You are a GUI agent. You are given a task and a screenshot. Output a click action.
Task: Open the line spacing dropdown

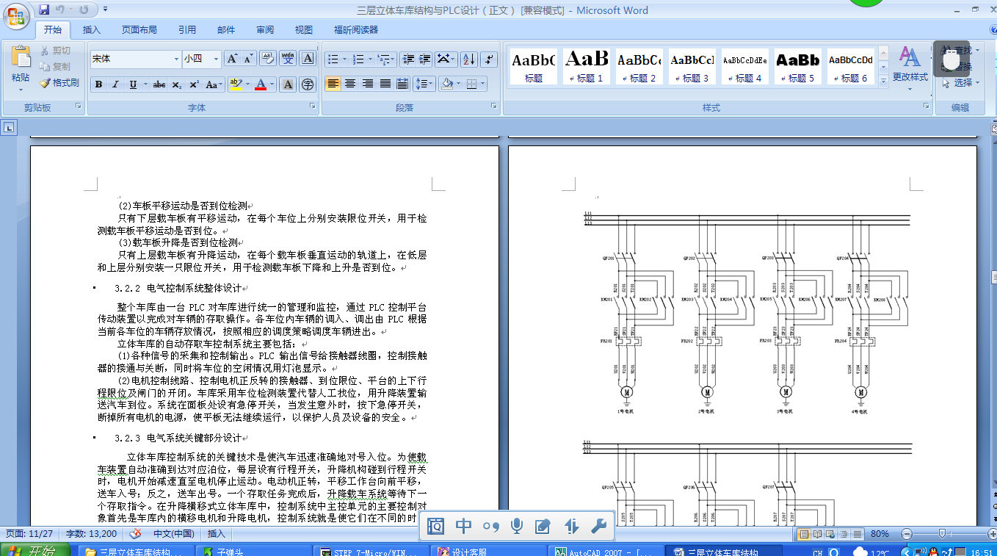click(x=424, y=84)
